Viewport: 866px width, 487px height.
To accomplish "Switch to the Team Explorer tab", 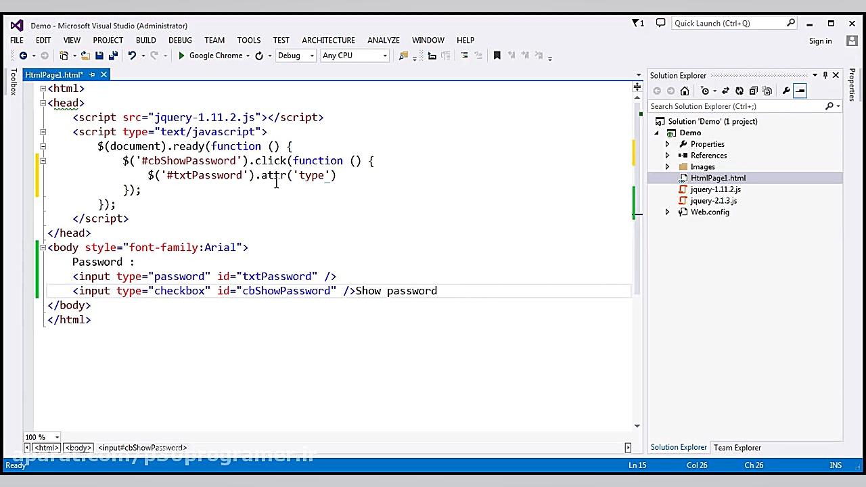I will (x=737, y=447).
